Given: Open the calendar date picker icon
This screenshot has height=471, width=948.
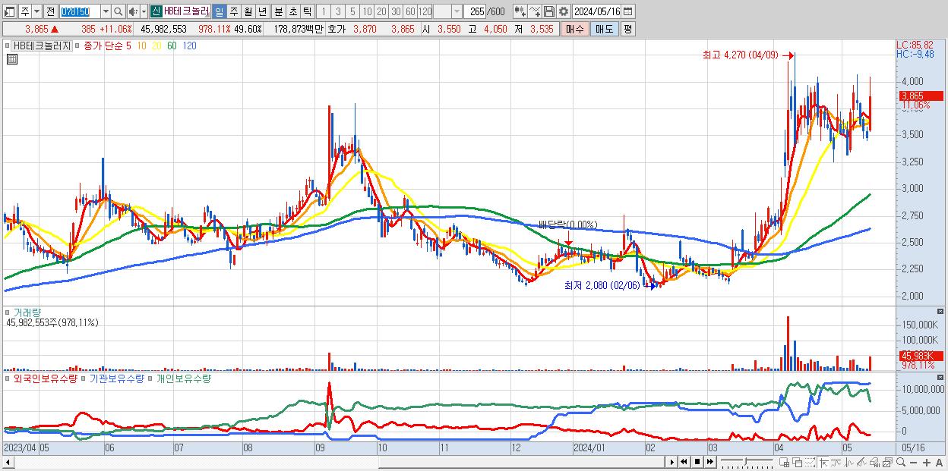Looking at the screenshot, I should tap(627, 11).
